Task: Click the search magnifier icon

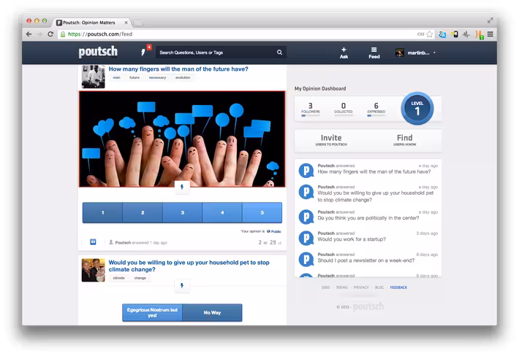Action: [x=280, y=53]
